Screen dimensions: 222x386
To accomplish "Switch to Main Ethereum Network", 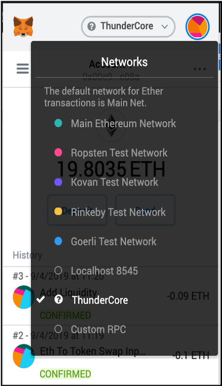I will (x=115, y=123).
